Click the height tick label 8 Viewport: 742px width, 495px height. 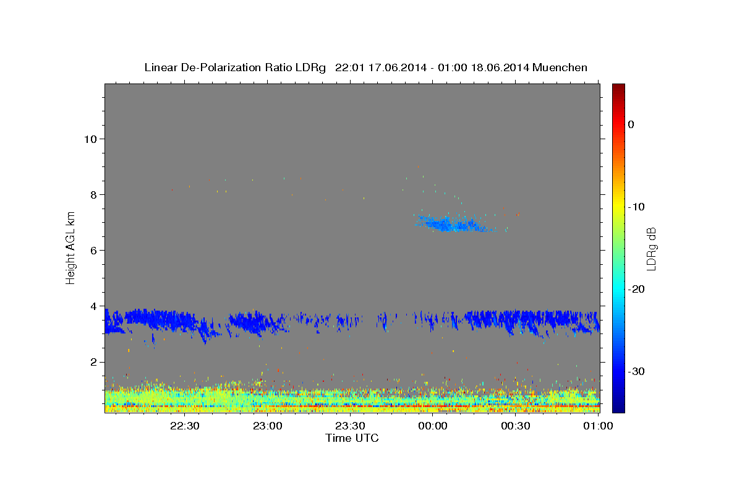coord(93,194)
